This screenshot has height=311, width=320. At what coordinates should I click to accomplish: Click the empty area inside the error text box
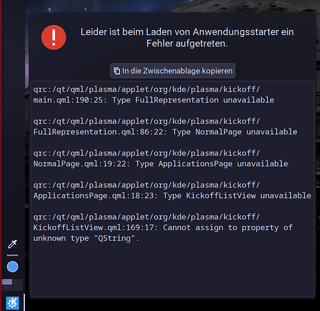[172, 269]
